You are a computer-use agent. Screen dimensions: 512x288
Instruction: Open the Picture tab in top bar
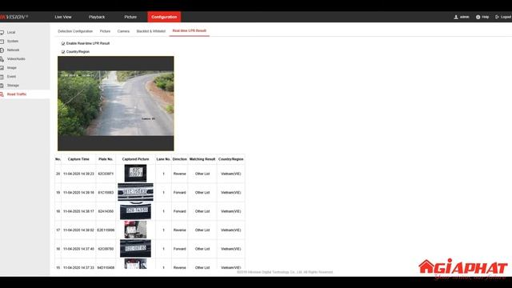coord(130,17)
